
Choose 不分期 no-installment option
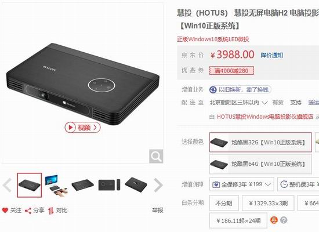coord(224,203)
